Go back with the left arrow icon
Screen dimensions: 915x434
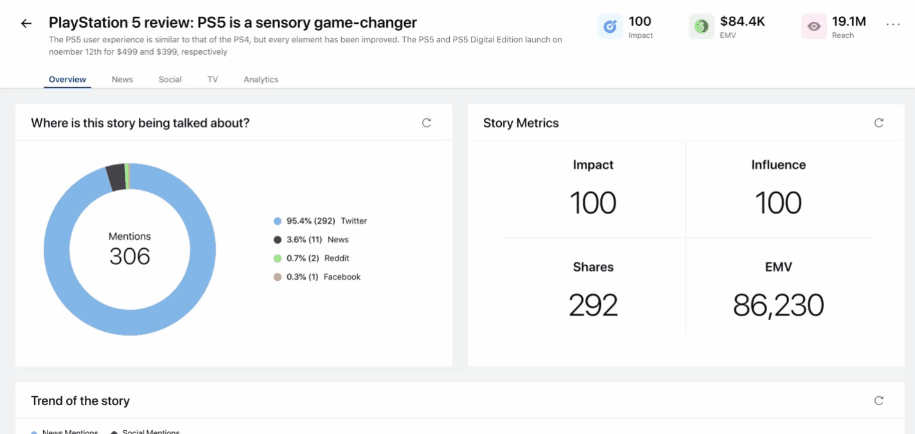[x=26, y=23]
